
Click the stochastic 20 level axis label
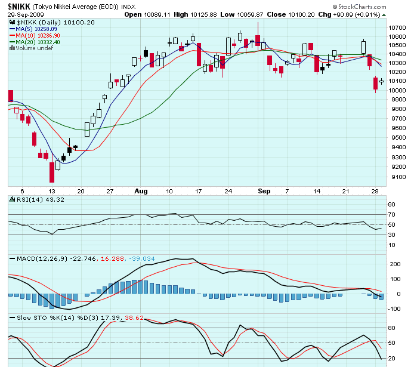pyautogui.click(x=392, y=358)
